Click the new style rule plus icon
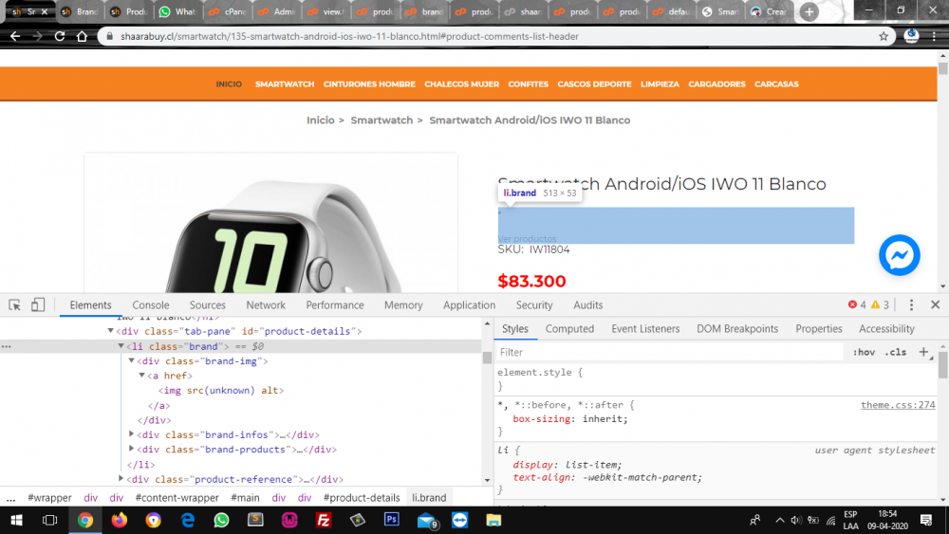This screenshot has height=534, width=949. (x=923, y=352)
